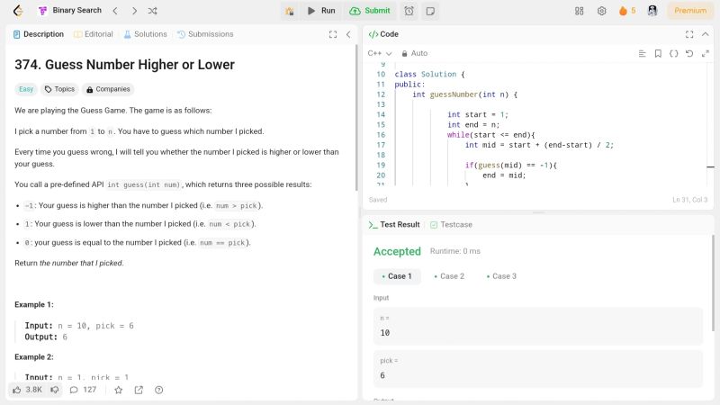Screen dimensions: 720x405
Task: Switch to the Editorial tab
Action: tap(94, 34)
